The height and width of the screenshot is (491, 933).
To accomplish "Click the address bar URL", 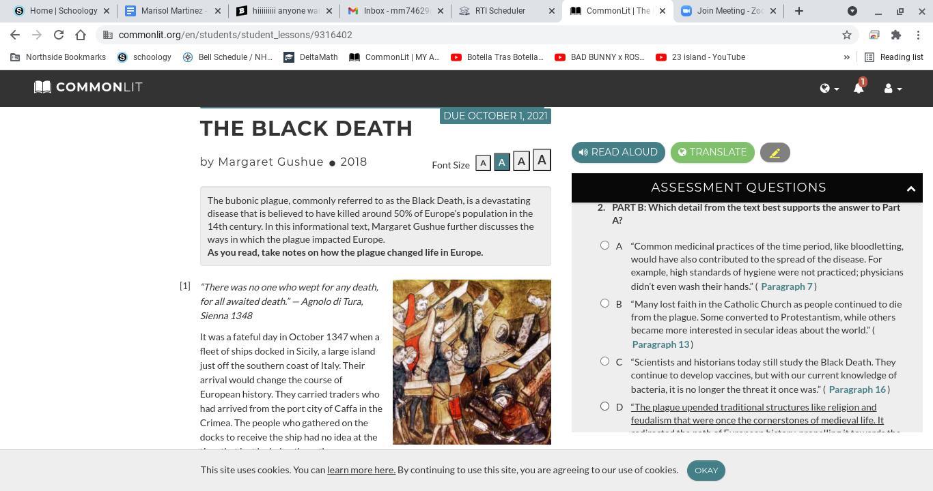I will pyautogui.click(x=236, y=35).
